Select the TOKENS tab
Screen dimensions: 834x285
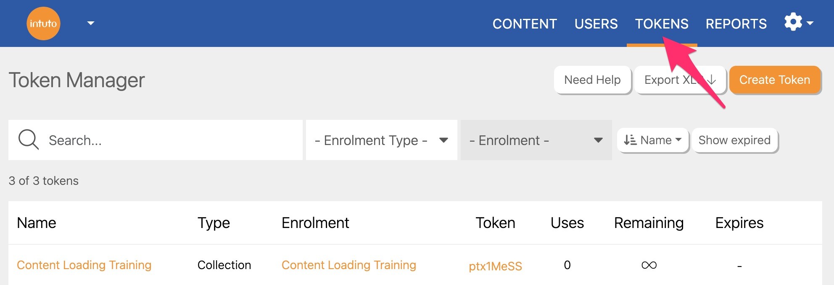click(x=661, y=24)
